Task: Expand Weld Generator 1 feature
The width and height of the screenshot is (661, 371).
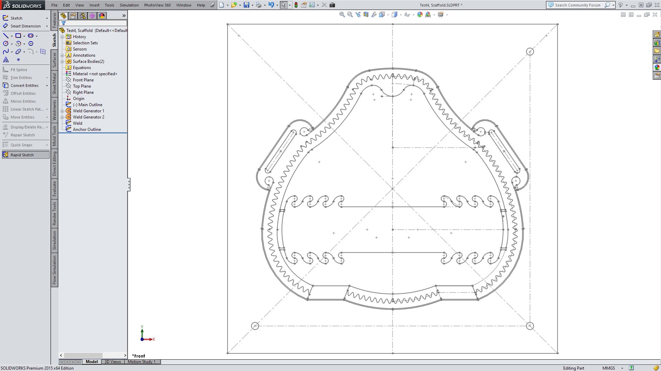Action: 62,111
